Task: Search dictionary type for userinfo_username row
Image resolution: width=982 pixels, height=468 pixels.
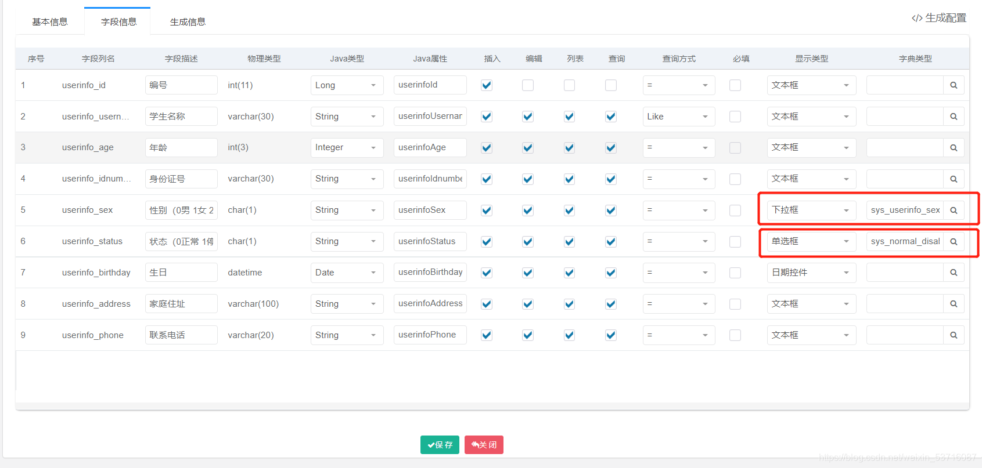Action: click(954, 117)
